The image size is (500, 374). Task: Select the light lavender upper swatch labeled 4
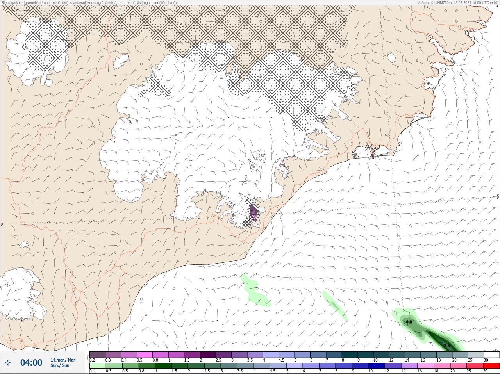(271, 354)
